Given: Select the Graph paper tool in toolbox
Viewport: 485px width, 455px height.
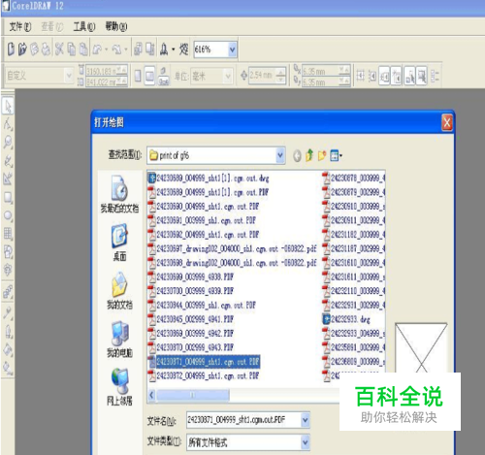Looking at the screenshot, I should point(8,233).
